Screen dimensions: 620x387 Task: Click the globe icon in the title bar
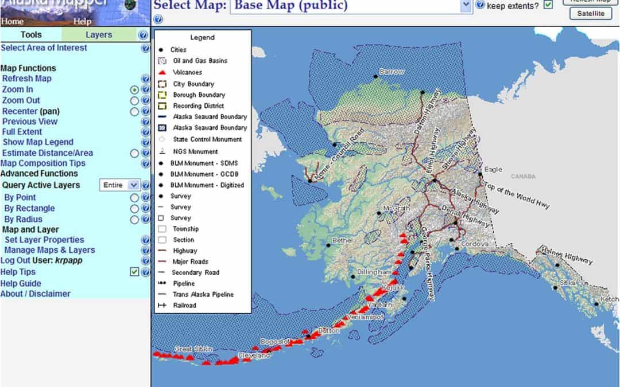click(129, 5)
